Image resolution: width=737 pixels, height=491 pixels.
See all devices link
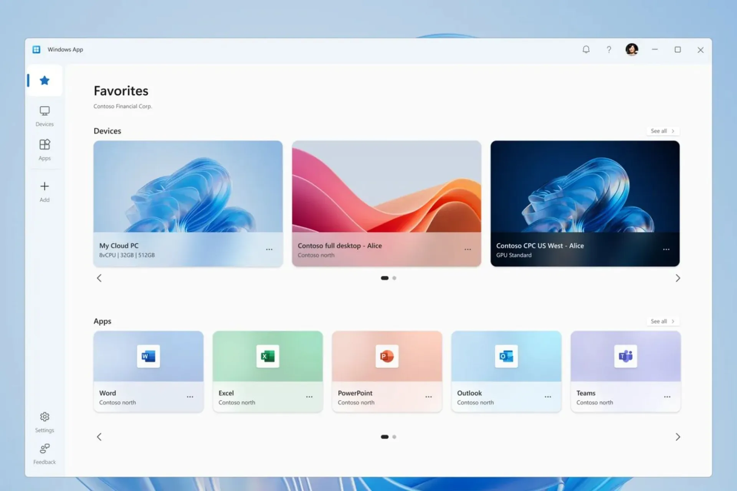pos(663,131)
